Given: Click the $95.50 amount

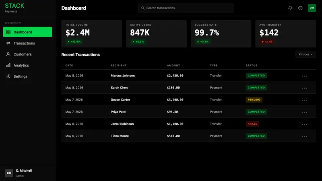Looking at the screenshot, I should click(x=173, y=112).
